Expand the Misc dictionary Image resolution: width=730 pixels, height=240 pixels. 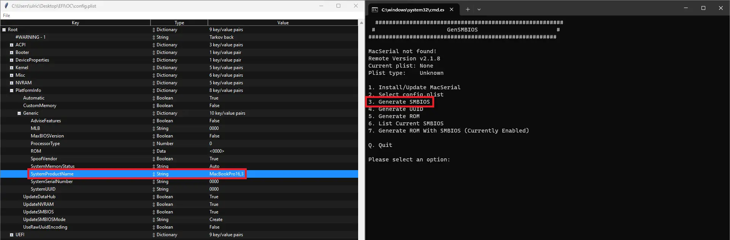pos(11,75)
